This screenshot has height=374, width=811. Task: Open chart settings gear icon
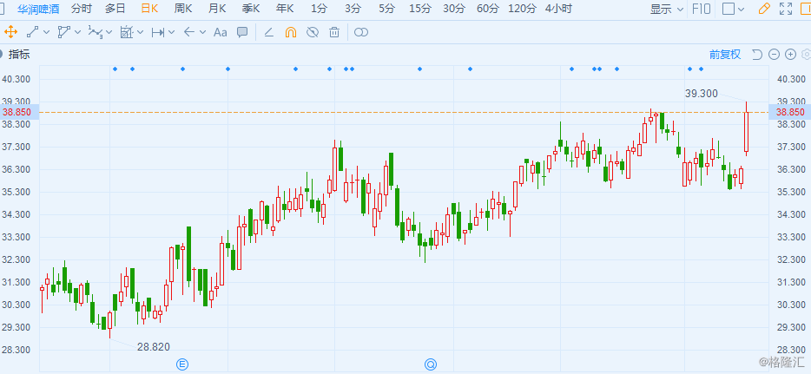806,55
